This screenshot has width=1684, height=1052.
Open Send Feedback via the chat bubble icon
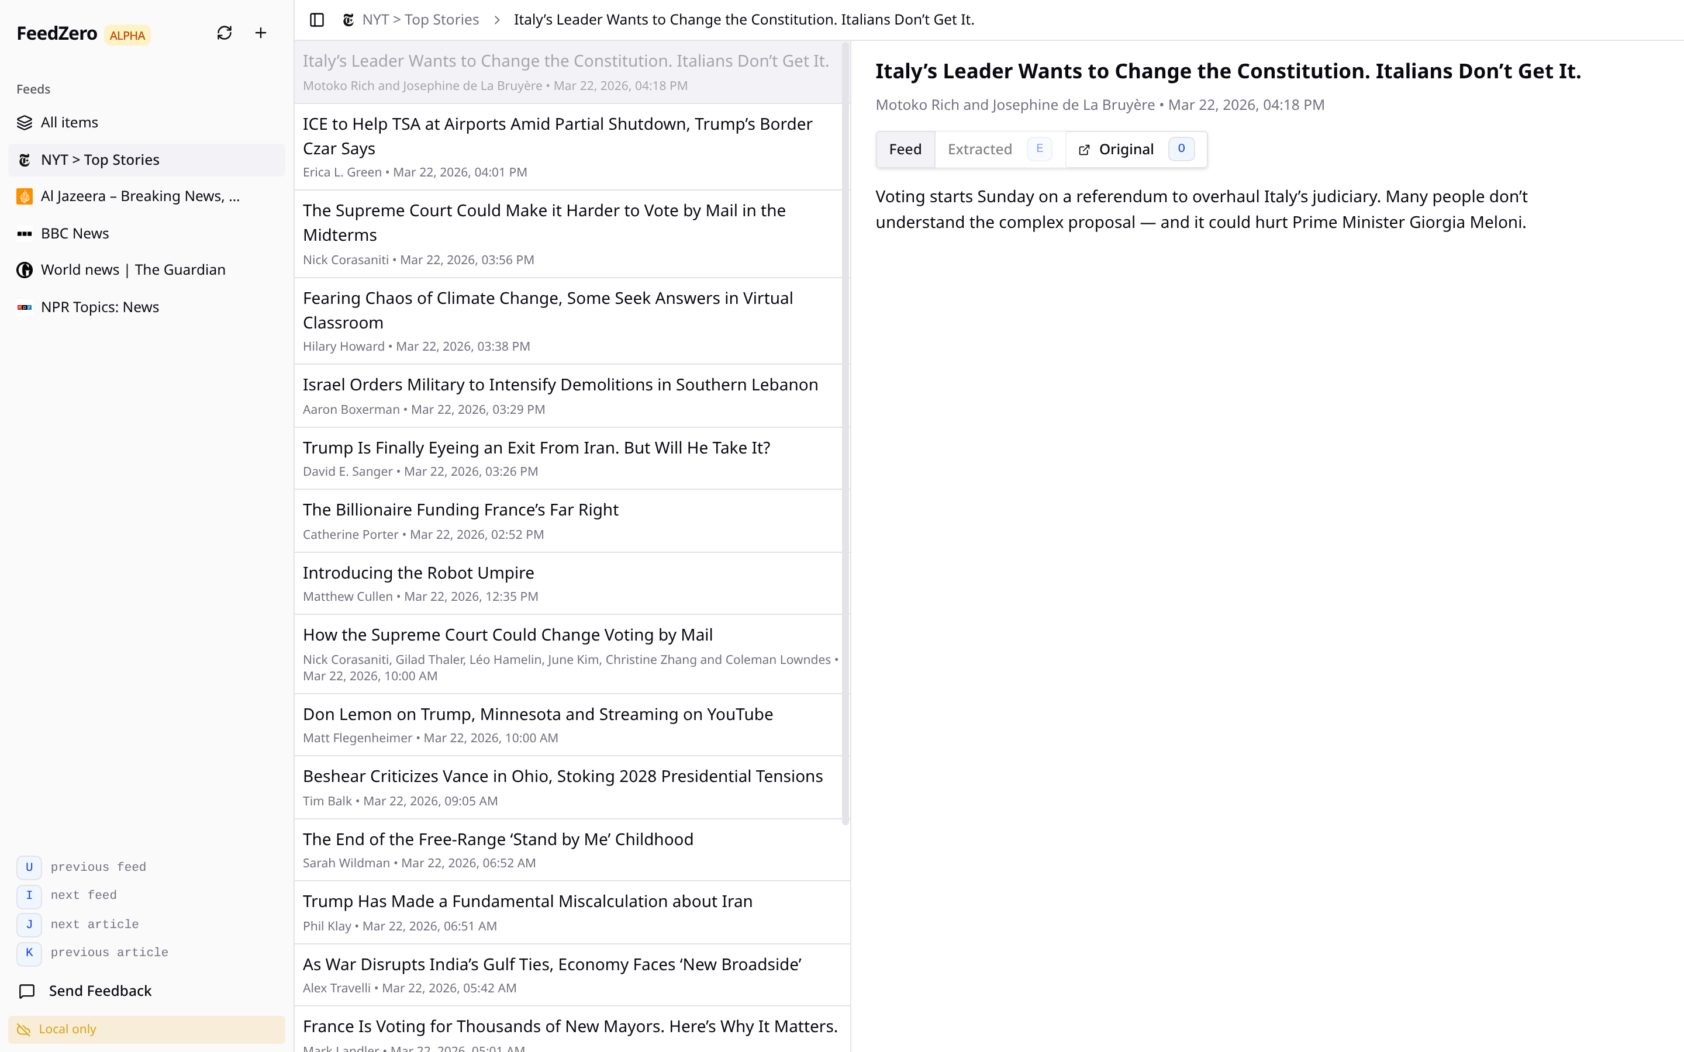[x=26, y=991]
